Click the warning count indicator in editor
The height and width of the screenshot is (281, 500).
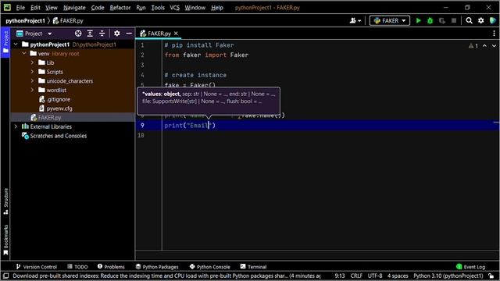[473, 46]
